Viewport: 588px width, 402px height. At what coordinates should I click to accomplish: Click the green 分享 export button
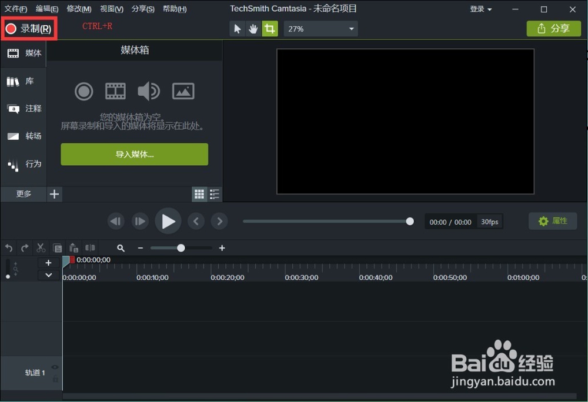point(553,28)
